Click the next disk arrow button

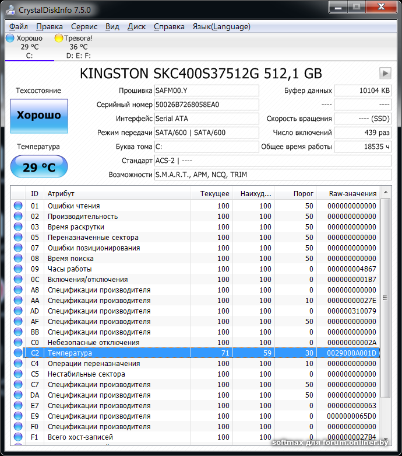pyautogui.click(x=385, y=73)
